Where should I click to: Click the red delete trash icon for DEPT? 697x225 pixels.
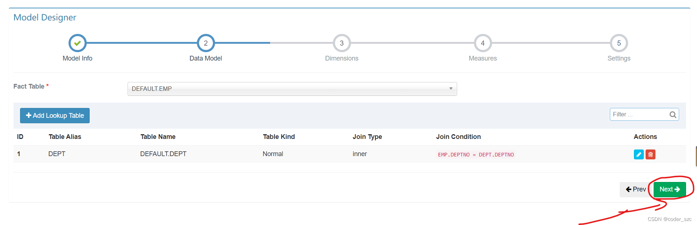click(650, 155)
